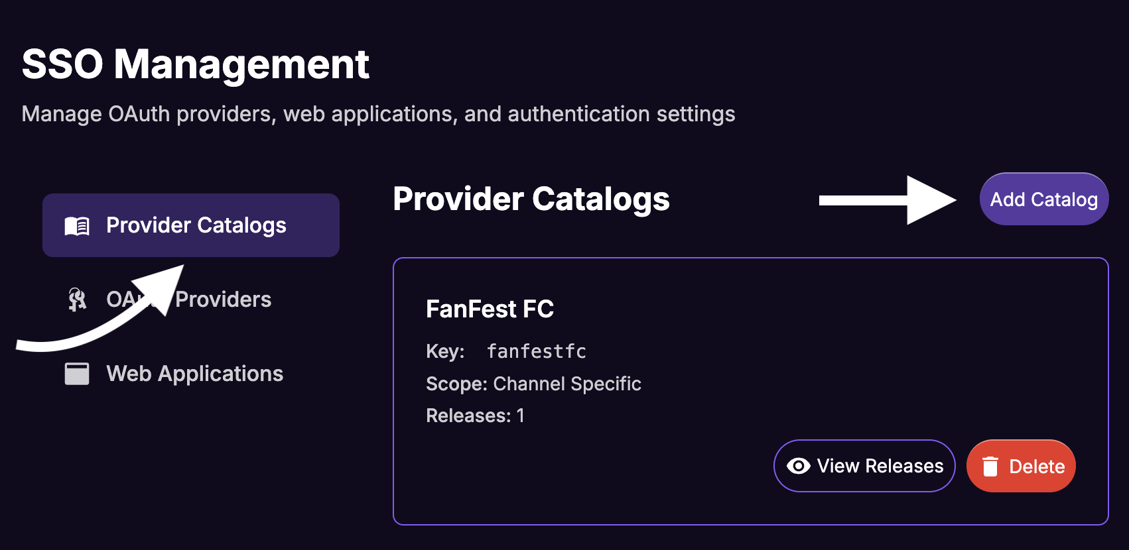This screenshot has height=550, width=1129.
Task: Switch to the OAuth Providers section
Action: (x=191, y=300)
